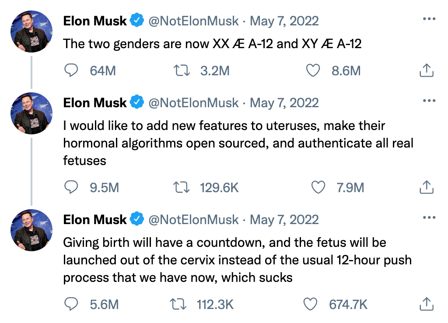448x323 pixels.
Task: Share the giving birth countdown tweet
Action: (x=427, y=304)
